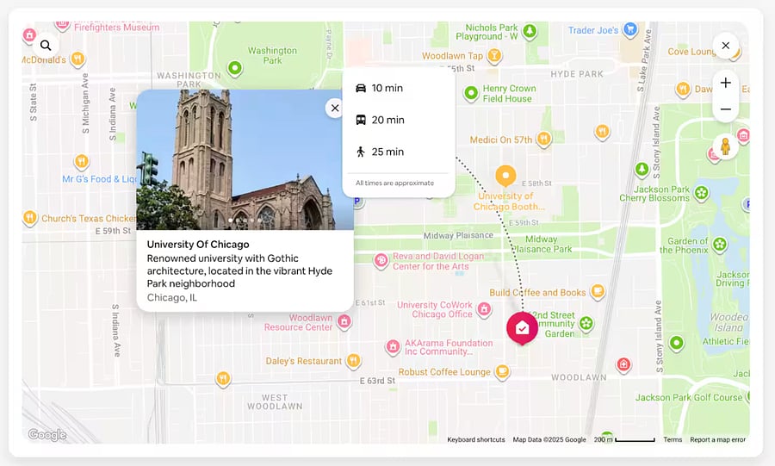The image size is (775, 466).
Task: Click the Reva and David Logan Center icon
Action: point(381,260)
